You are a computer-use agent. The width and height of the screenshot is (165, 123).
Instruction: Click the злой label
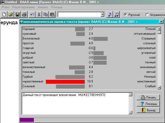point(152,58)
